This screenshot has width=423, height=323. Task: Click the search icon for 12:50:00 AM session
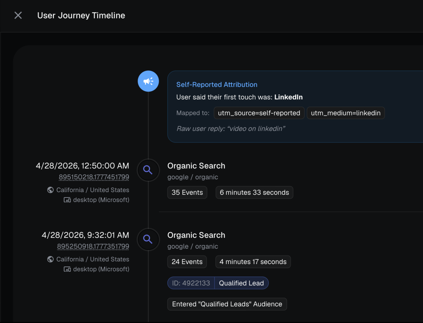[x=148, y=170]
